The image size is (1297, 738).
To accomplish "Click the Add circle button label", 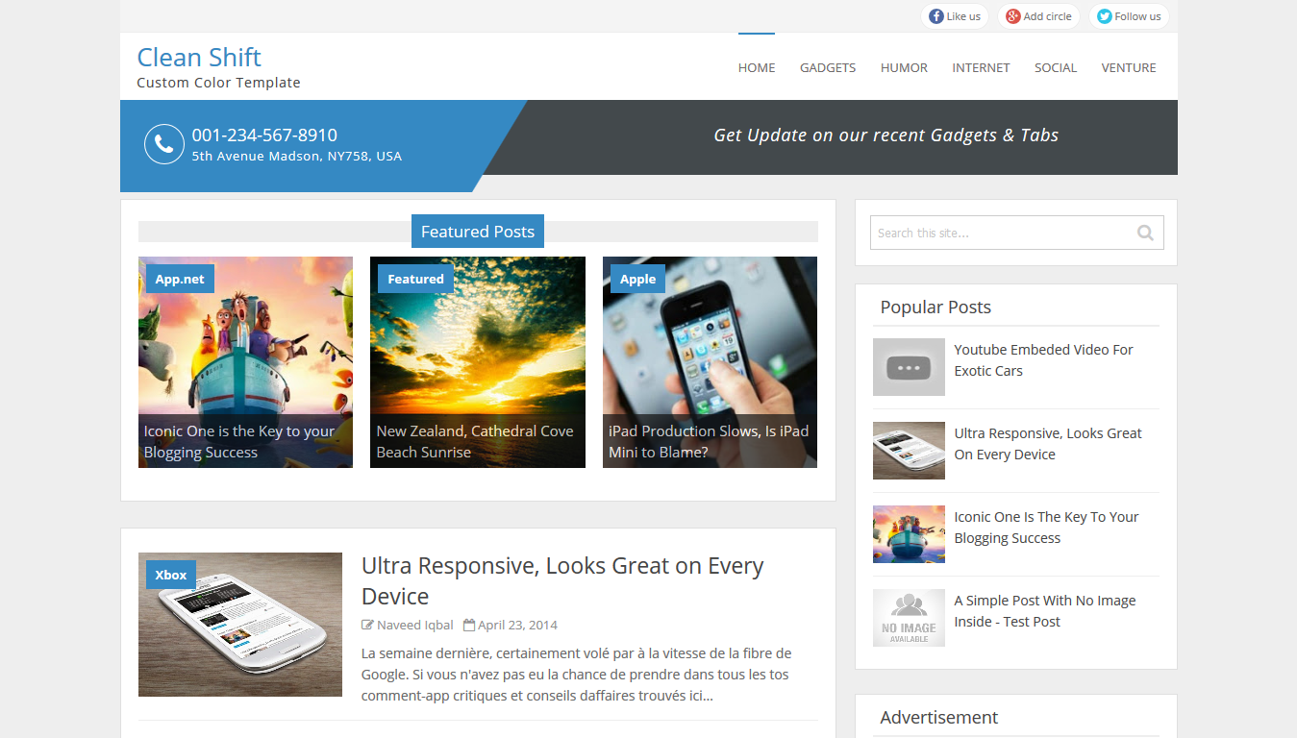I will (1047, 16).
